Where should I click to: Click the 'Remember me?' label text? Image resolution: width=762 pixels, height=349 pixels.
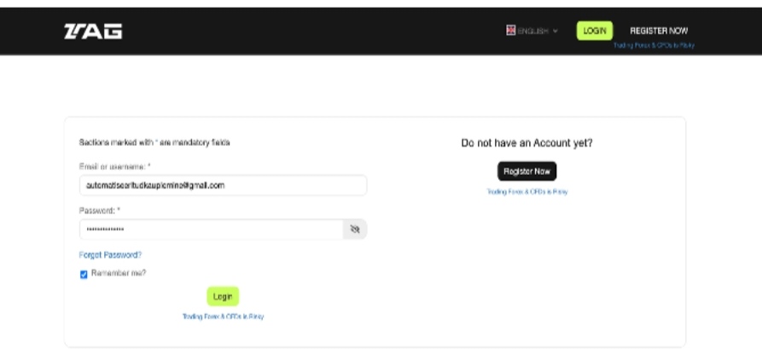click(x=119, y=273)
